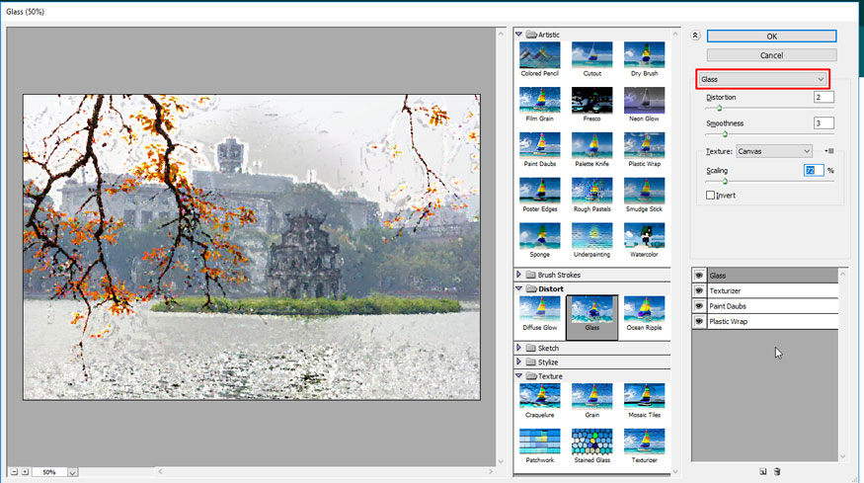Select the Colored Pencil filter thumbnail

tap(539, 55)
